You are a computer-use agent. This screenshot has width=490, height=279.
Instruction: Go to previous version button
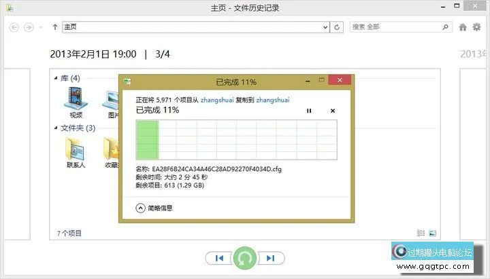(219, 258)
